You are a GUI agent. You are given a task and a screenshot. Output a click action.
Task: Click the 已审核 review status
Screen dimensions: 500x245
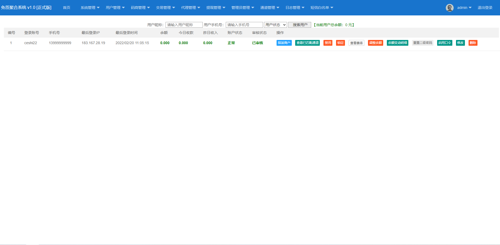click(258, 43)
